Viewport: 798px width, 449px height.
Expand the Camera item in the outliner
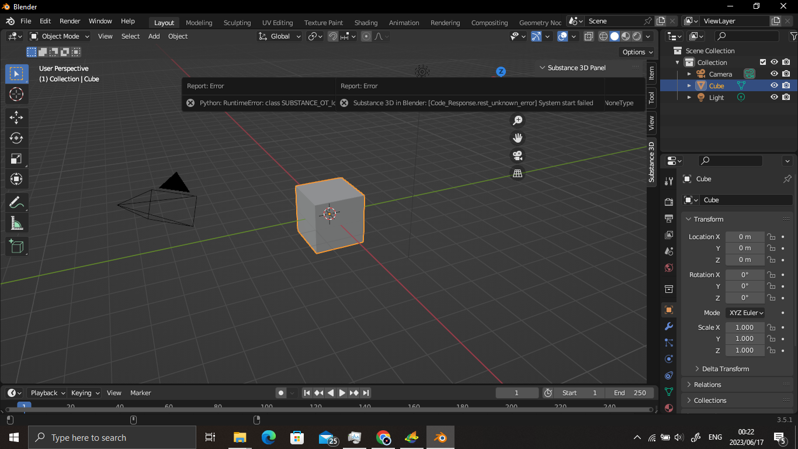690,74
